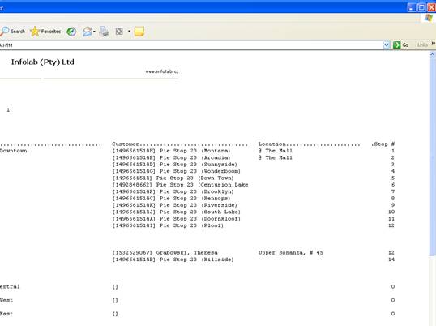
Task: Expand the Edit button dropdown arrow
Action: pyautogui.click(x=129, y=32)
